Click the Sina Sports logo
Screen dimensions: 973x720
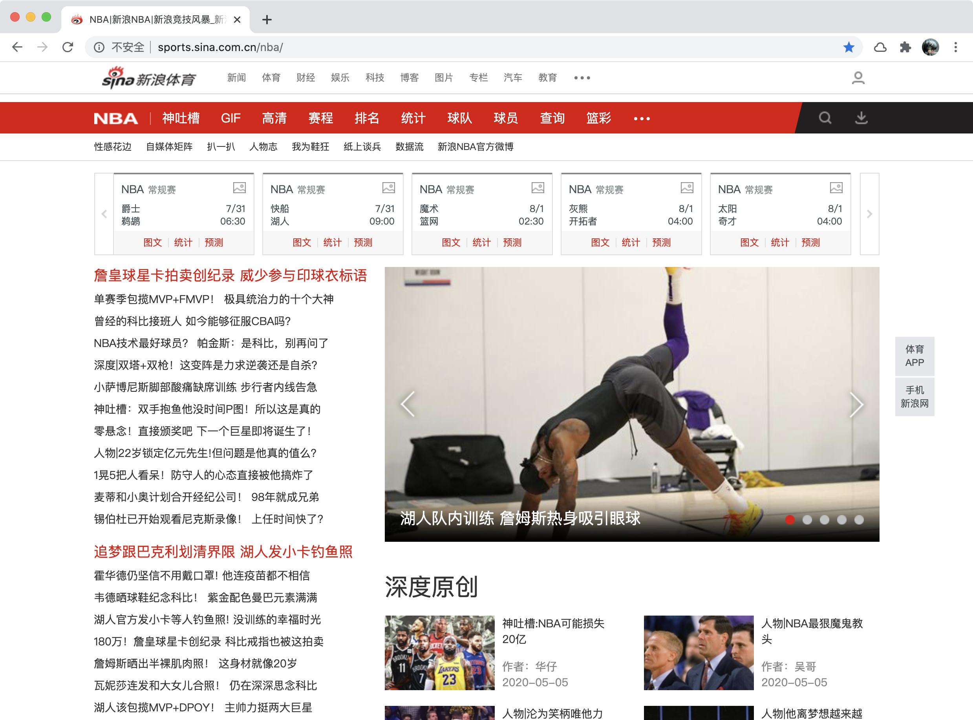[x=149, y=78]
